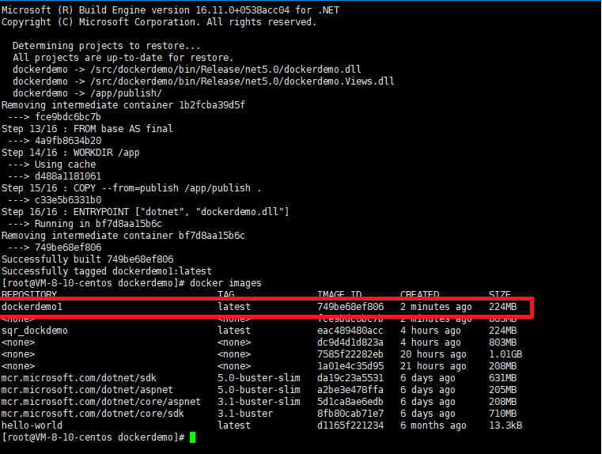
Task: Click 'Step 14/16 : WORKDIR /app' line
Action: click(70, 153)
